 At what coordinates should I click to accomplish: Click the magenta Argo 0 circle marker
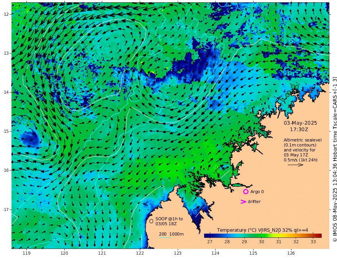tap(245, 192)
